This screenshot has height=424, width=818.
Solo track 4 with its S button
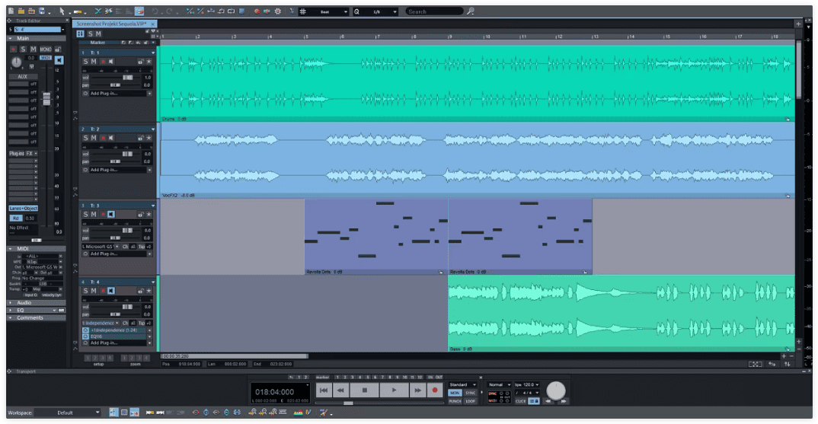pyautogui.click(x=85, y=291)
